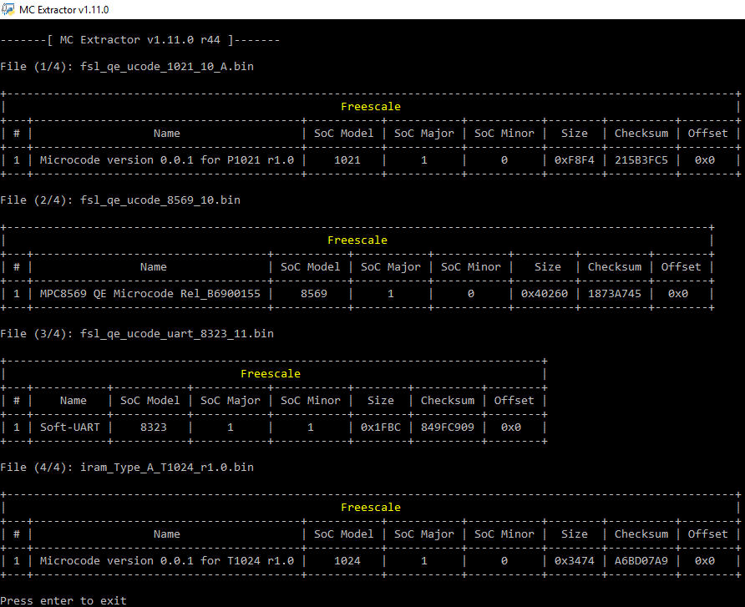Select the fsl_qe_ucode_1021_10_A.bin file line
745x607 pixels.
[x=127, y=67]
